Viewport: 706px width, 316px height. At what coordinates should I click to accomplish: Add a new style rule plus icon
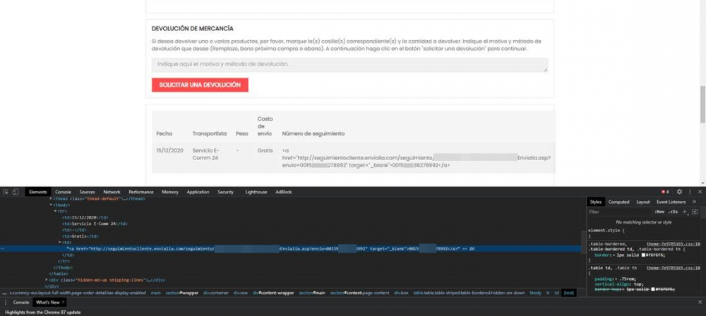pyautogui.click(x=684, y=212)
